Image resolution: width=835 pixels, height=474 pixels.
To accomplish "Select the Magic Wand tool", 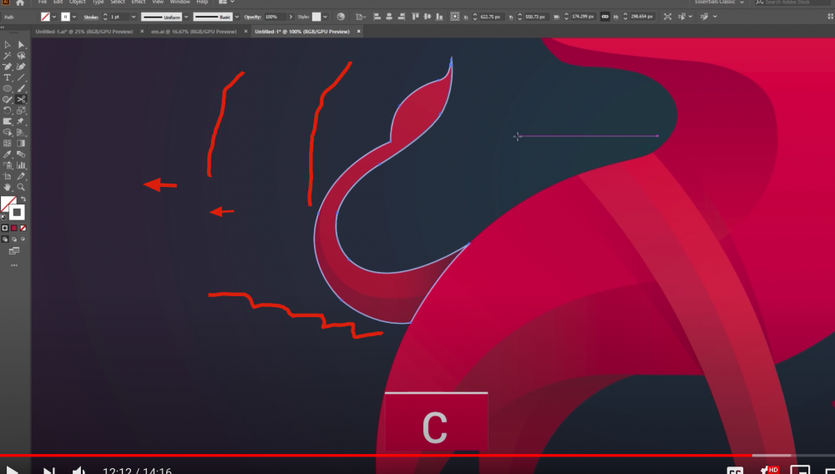I will [8, 56].
